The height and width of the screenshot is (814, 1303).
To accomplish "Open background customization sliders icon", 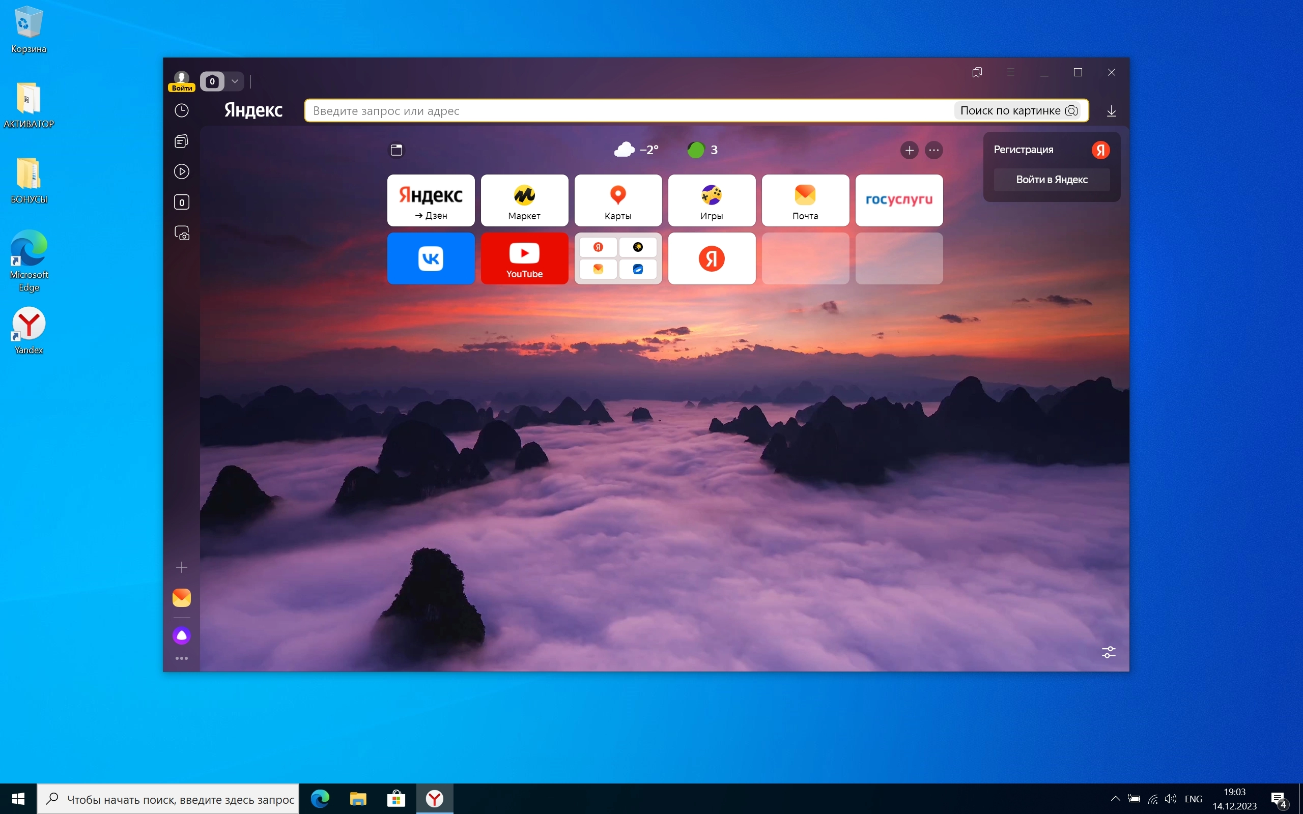I will click(1109, 653).
